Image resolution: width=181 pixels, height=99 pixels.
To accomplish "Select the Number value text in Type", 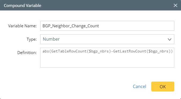I will (51, 39).
